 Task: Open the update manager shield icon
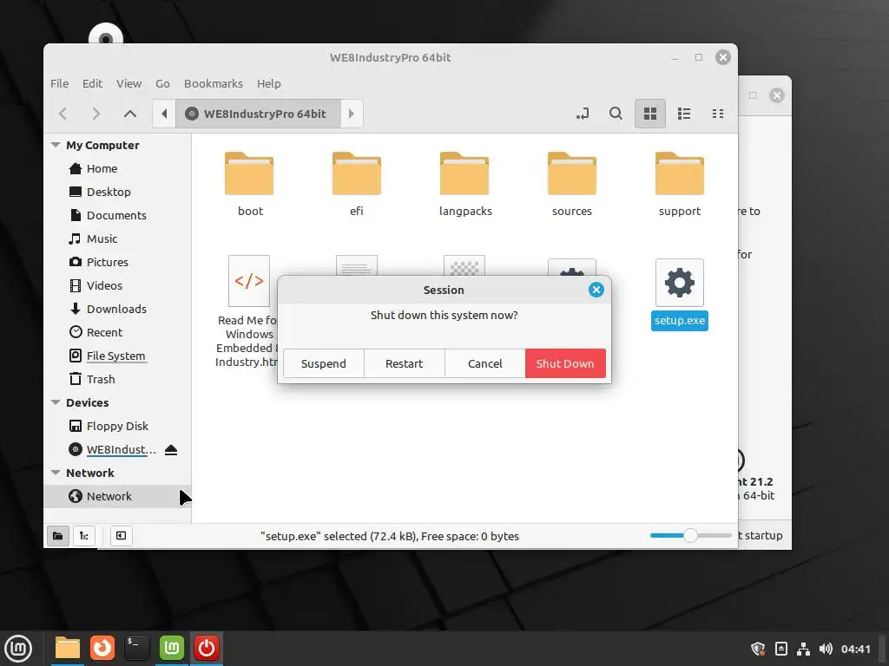click(x=758, y=649)
